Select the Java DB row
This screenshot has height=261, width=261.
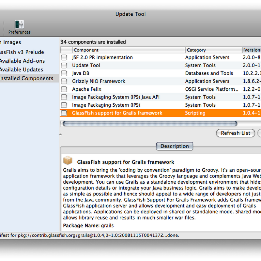pos(161,73)
